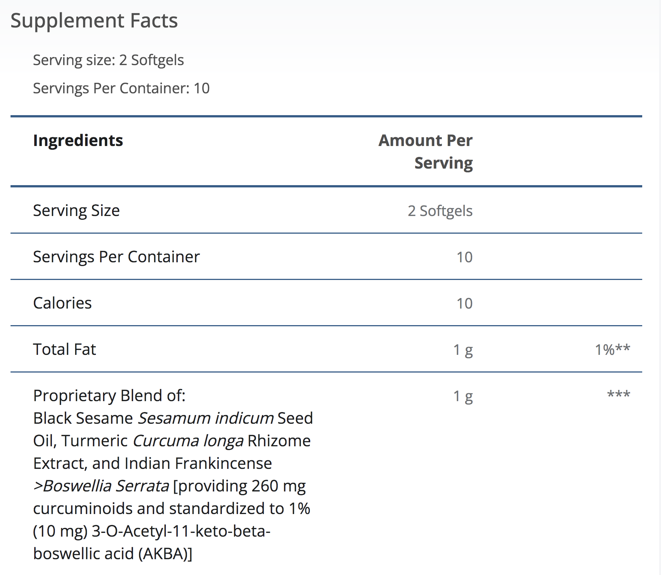Viewport: 661px width, 575px height.
Task: Click the '2 Softgels' value in the table
Action: click(x=440, y=211)
